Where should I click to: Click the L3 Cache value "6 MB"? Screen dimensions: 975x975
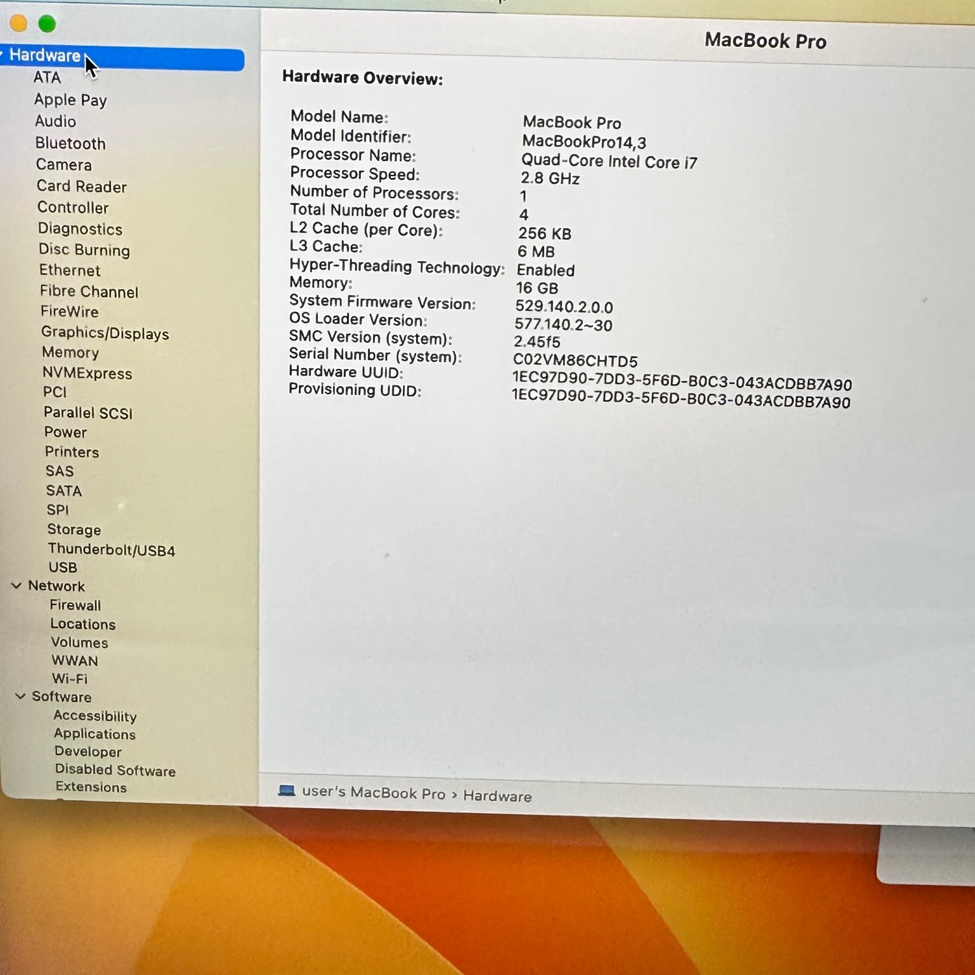536,252
